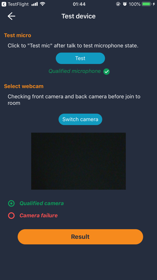Tap the Test micro section heading

[18, 35]
